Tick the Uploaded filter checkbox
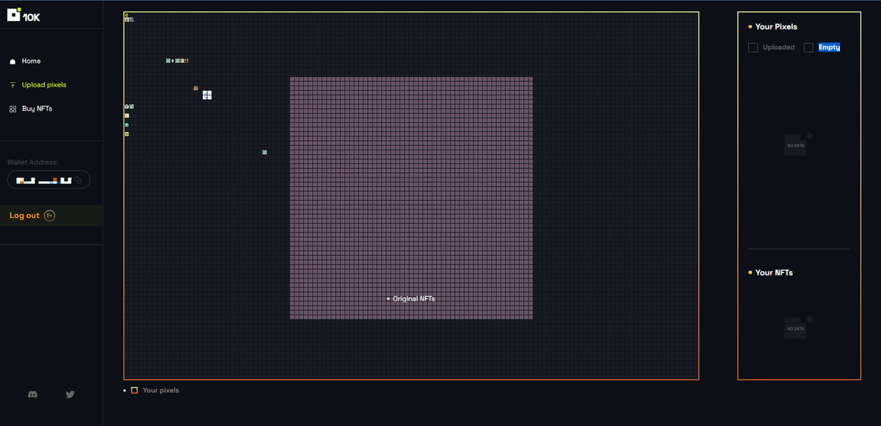Screen dimensions: 881x426 point(753,48)
